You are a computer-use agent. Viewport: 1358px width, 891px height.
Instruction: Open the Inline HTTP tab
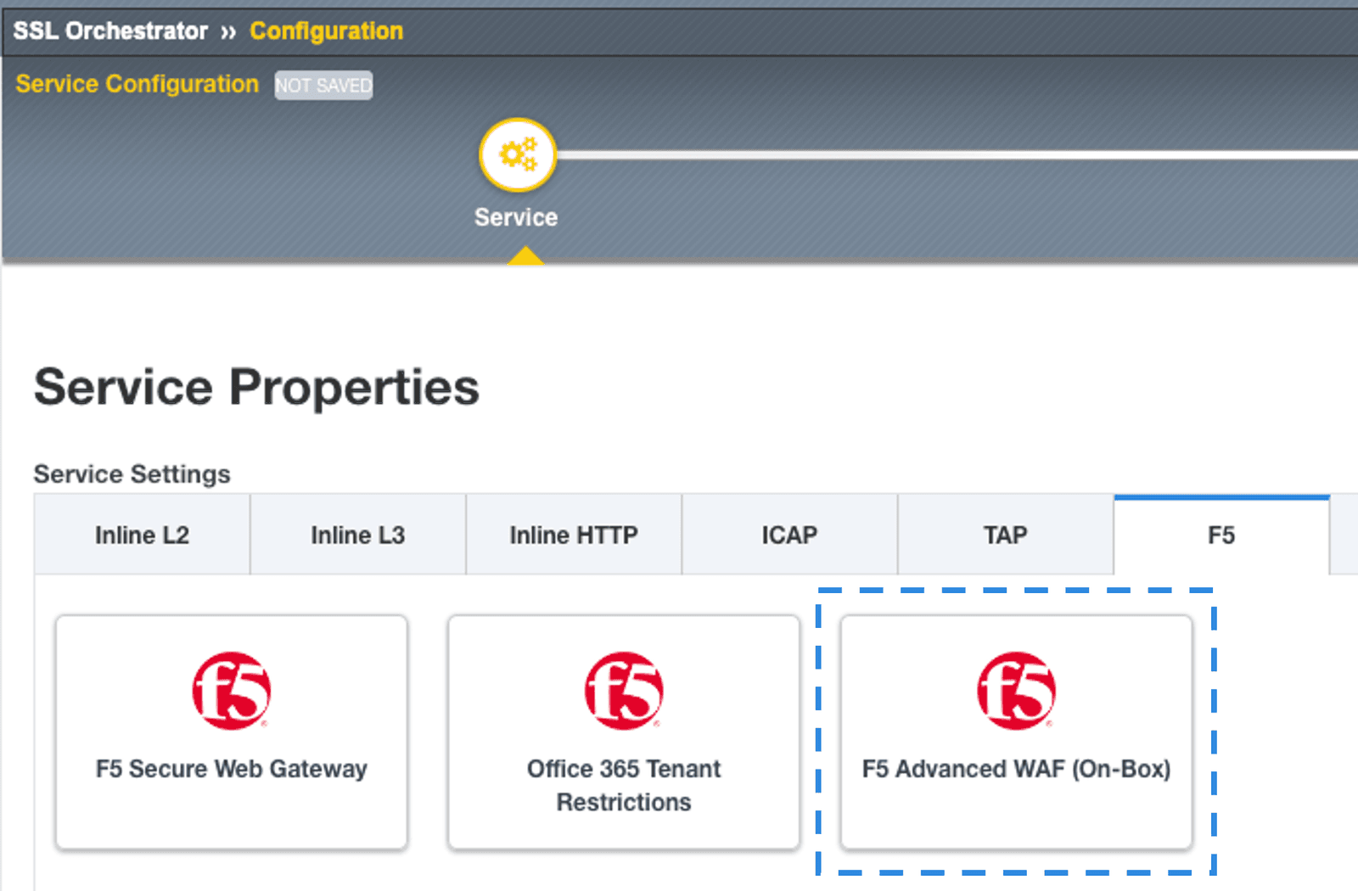(573, 535)
